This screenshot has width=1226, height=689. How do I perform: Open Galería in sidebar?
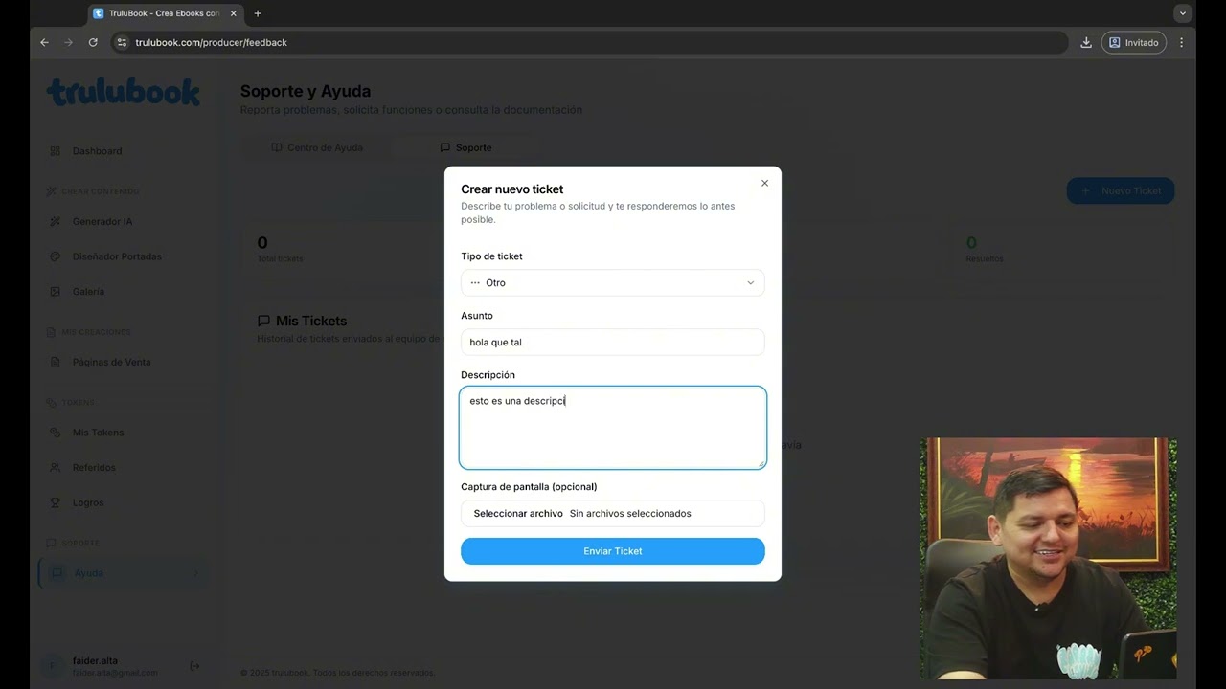124,292
